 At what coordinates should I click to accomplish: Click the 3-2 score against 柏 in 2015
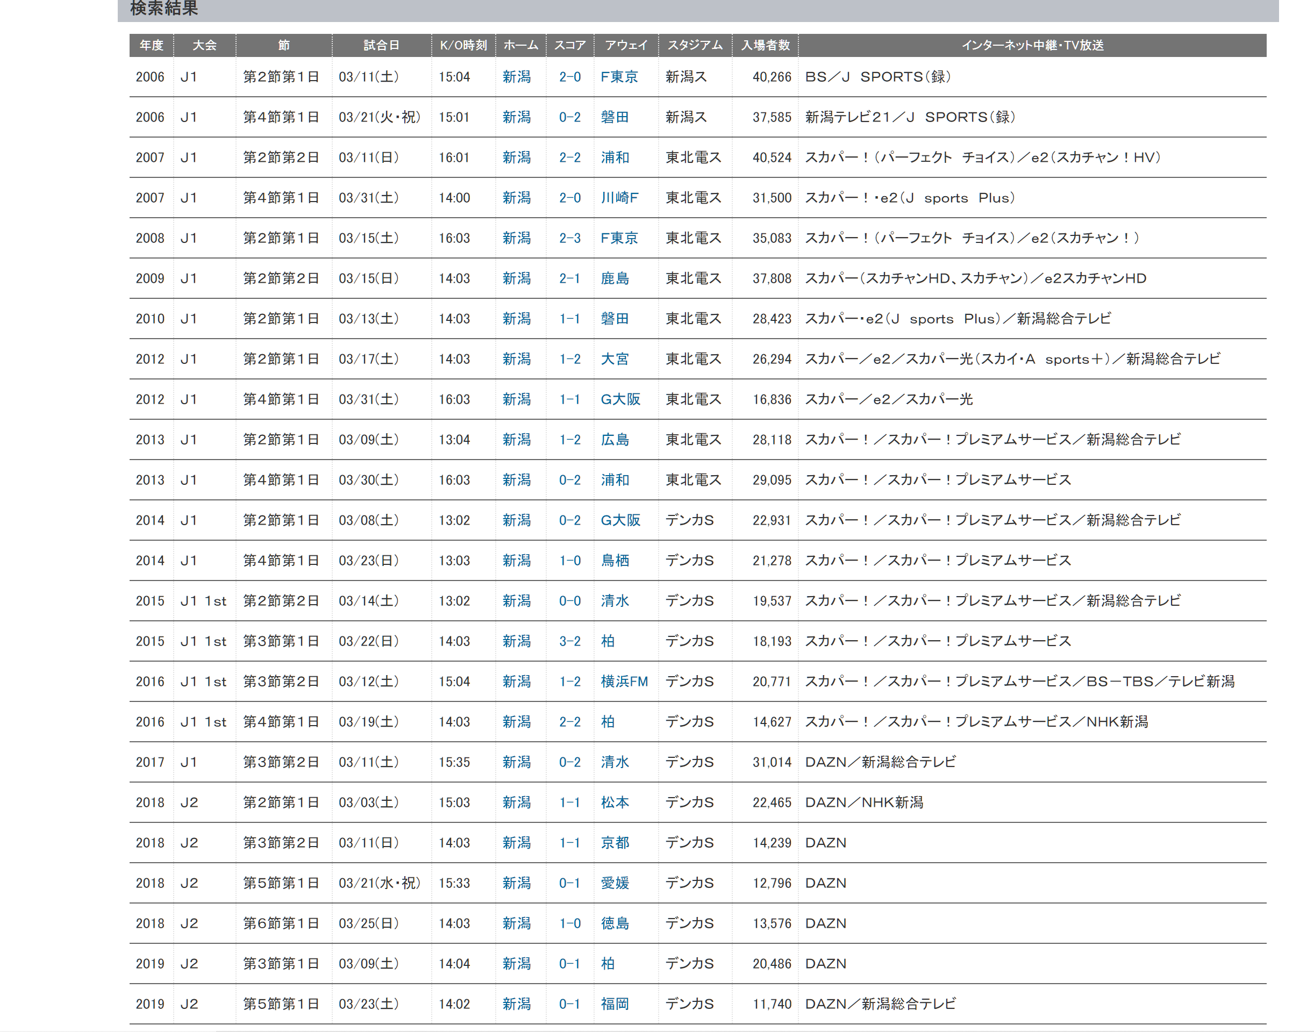pyautogui.click(x=569, y=641)
